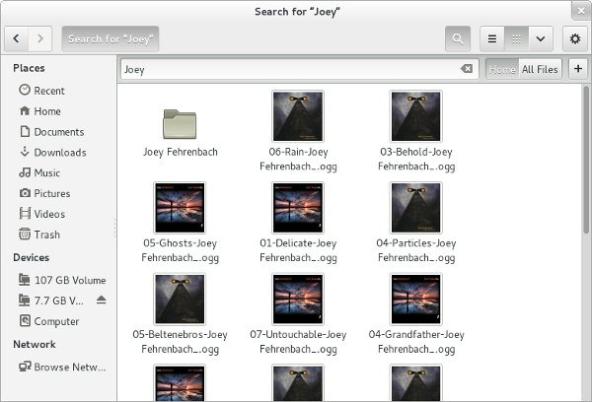
Task: Click the Computer drive icon
Action: tap(25, 320)
